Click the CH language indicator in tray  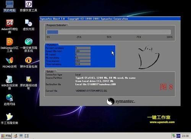coord(178,136)
